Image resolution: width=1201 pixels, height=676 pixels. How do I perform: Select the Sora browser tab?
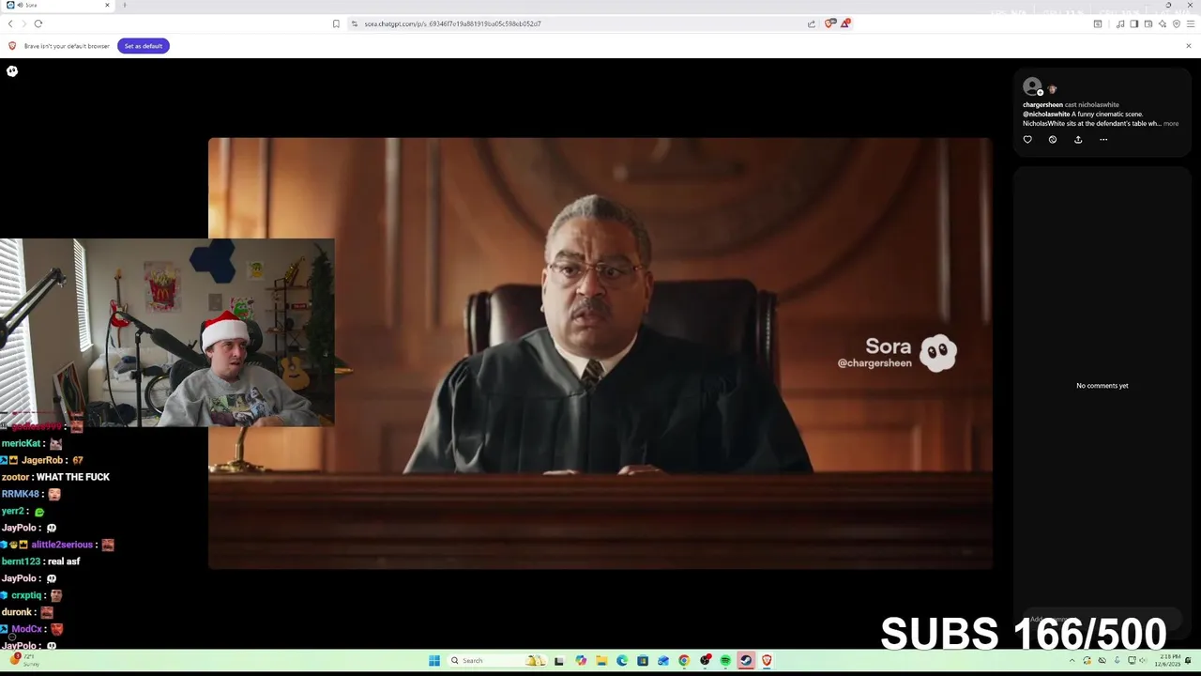click(x=58, y=6)
